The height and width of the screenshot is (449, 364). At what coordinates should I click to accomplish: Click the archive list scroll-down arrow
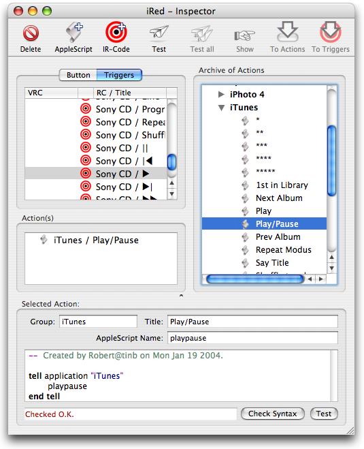(x=331, y=268)
